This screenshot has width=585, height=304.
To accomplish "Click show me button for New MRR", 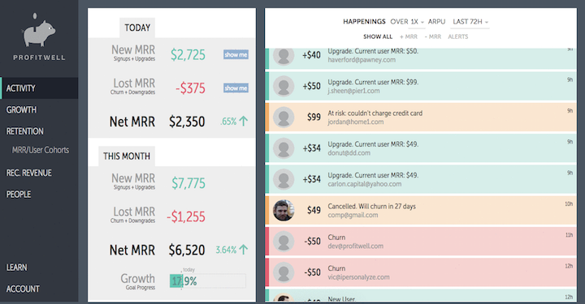I will 236,54.
